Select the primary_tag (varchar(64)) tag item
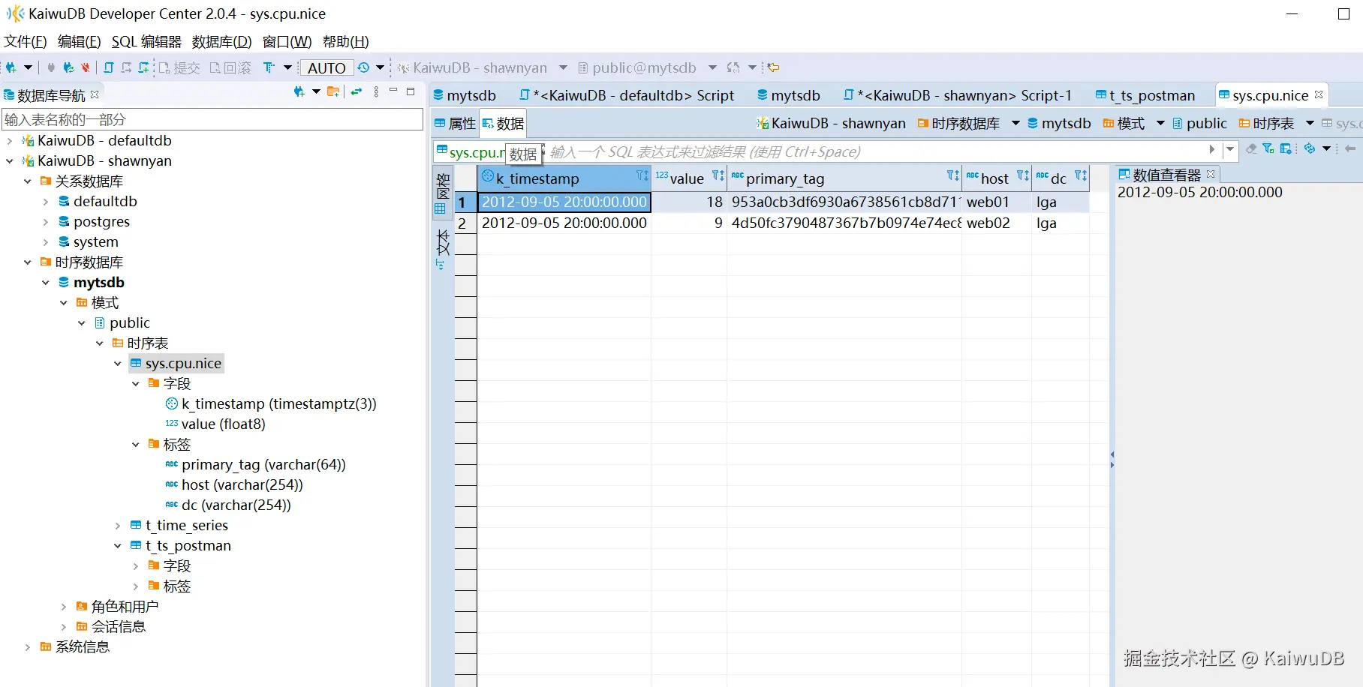The image size is (1363, 687). pos(255,464)
